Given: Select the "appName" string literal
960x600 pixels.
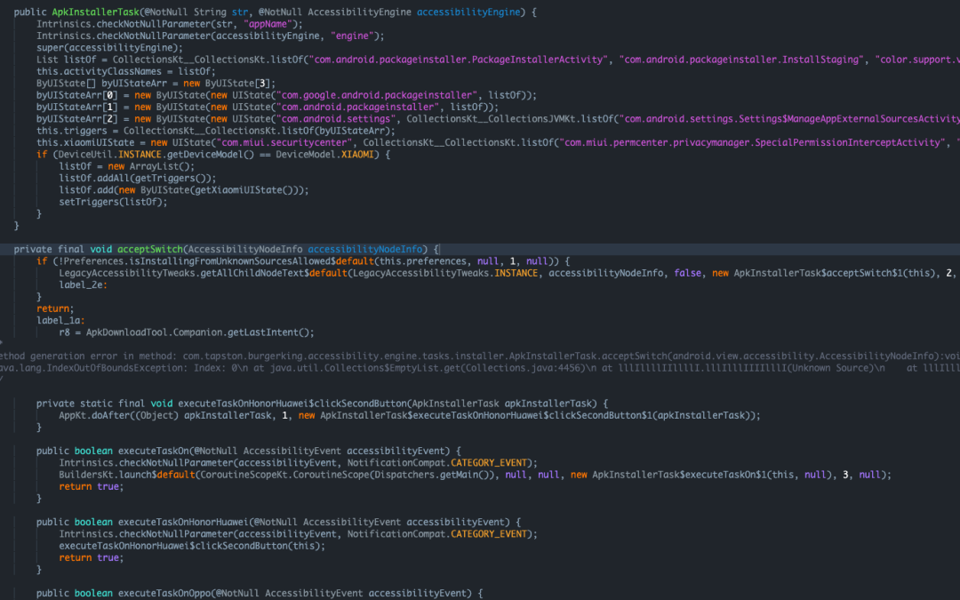Looking at the screenshot, I should point(267,24).
